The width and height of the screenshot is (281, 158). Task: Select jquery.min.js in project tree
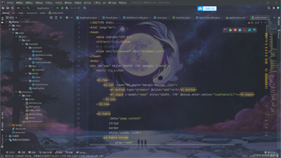pyautogui.click(x=34, y=114)
